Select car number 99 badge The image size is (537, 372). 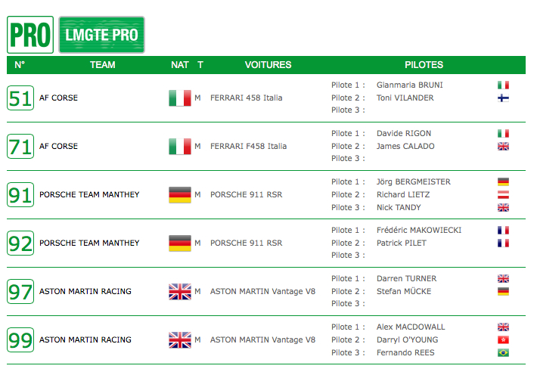(20, 339)
